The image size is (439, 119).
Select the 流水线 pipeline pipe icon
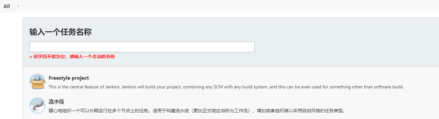pyautogui.click(x=37, y=105)
